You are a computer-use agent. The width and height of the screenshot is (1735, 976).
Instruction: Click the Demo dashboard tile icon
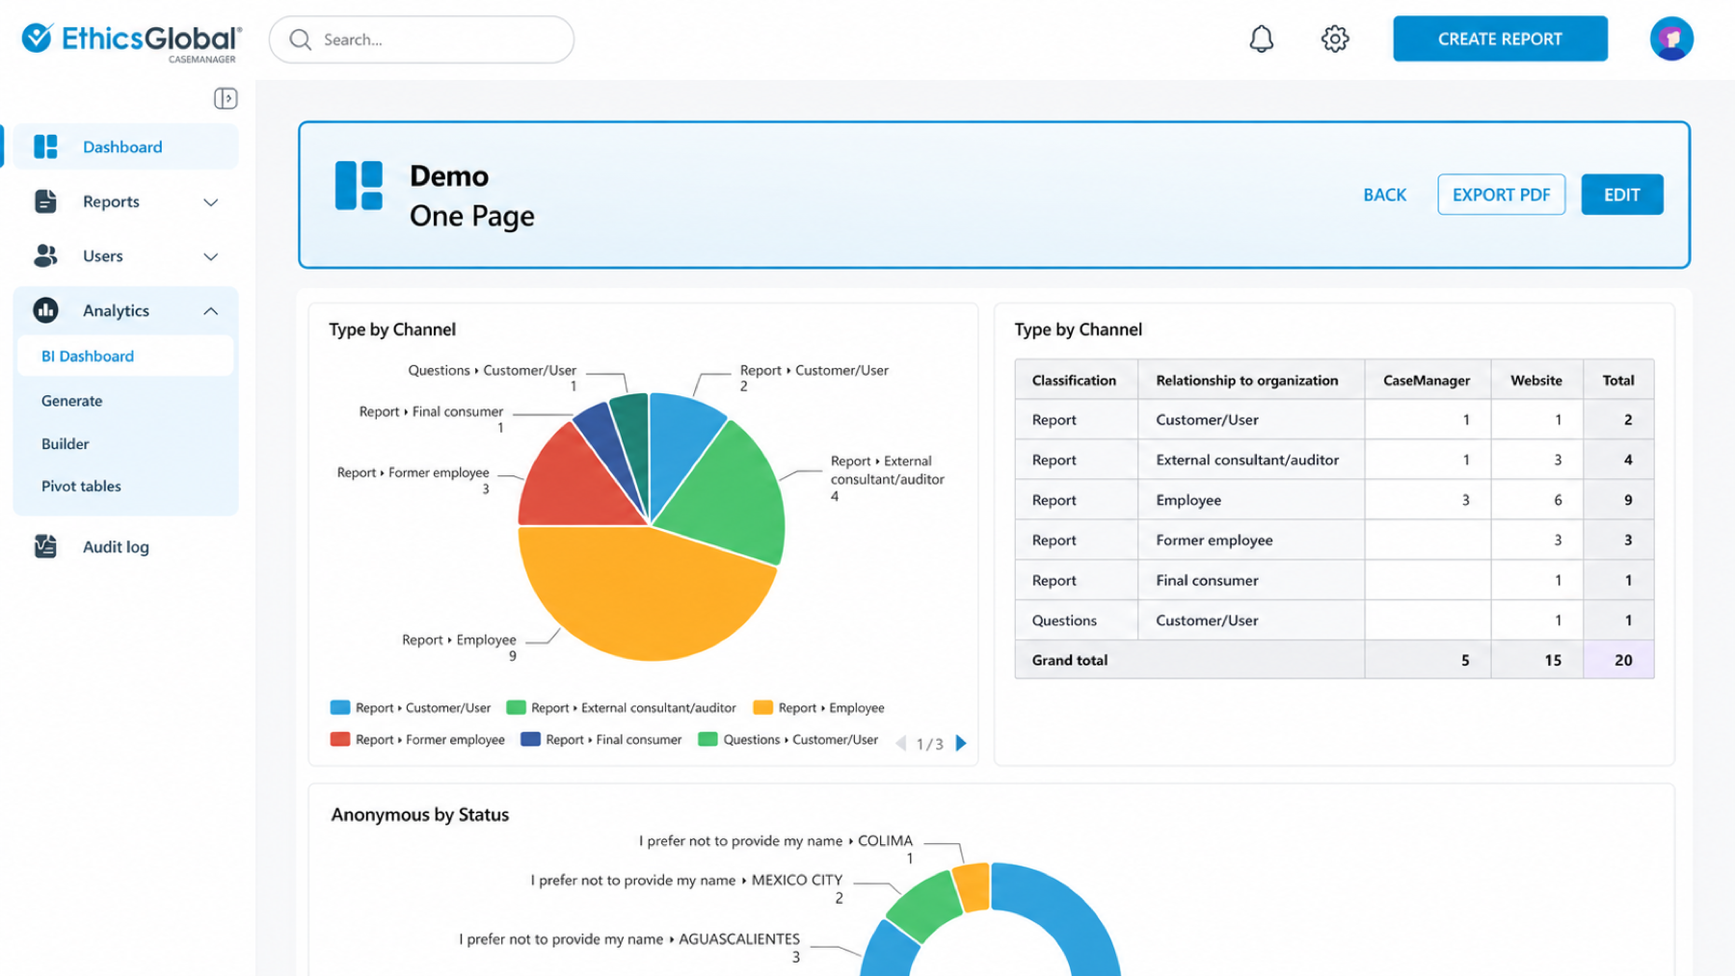click(x=359, y=186)
